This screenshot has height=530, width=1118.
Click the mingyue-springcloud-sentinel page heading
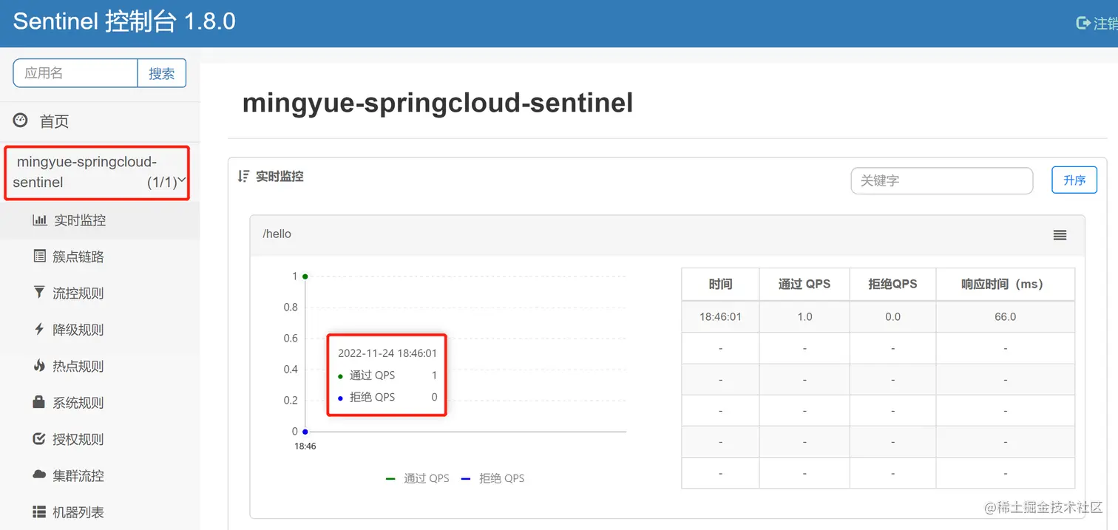tap(438, 103)
